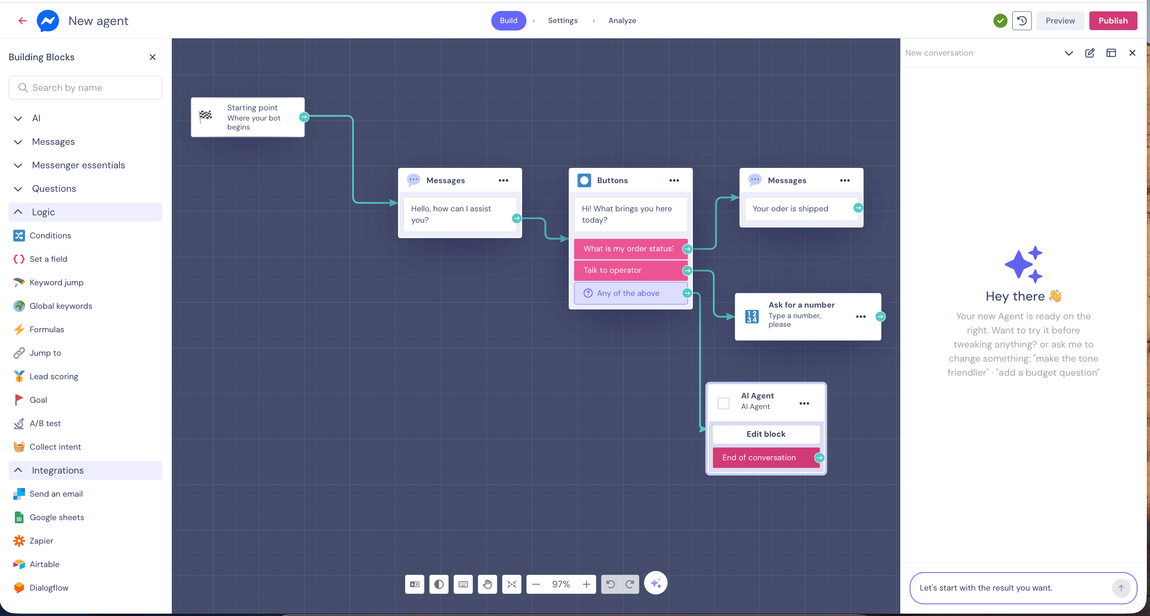Click Edit block on AI Agent
The height and width of the screenshot is (616, 1150).
766,434
